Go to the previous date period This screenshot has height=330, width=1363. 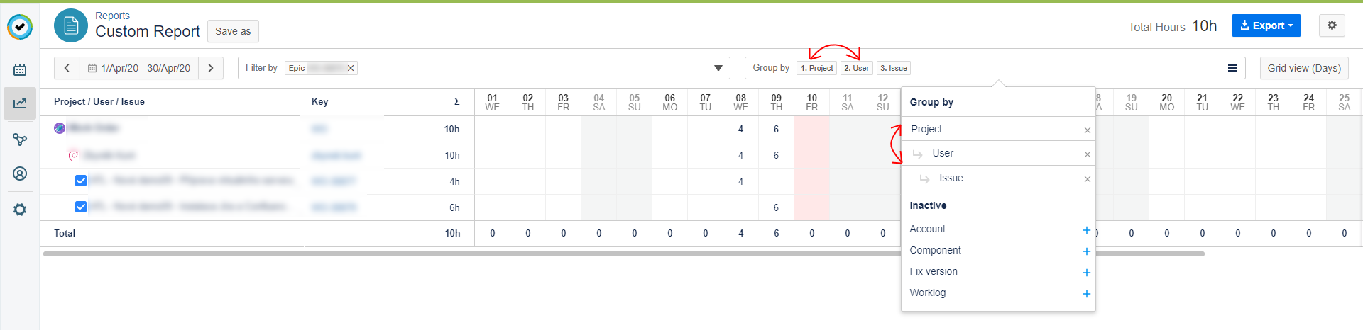click(67, 68)
